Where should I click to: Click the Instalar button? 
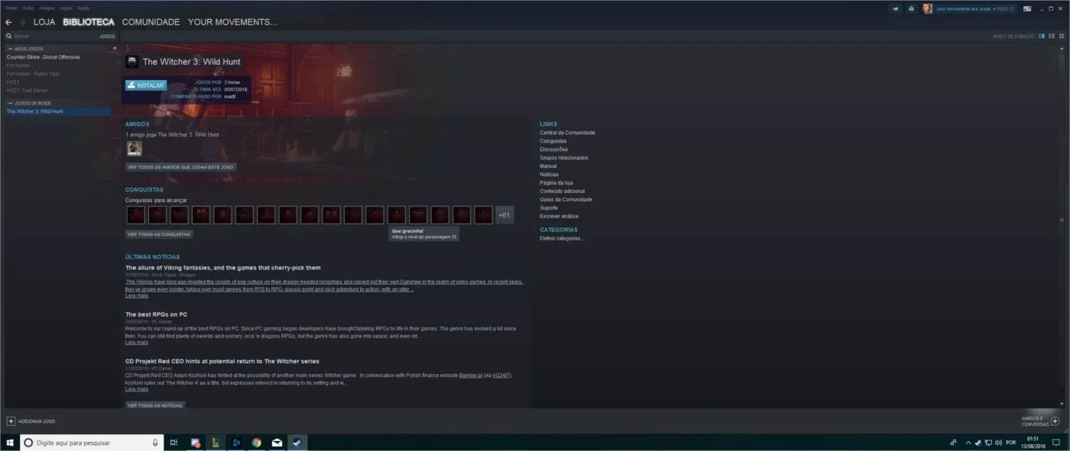145,85
